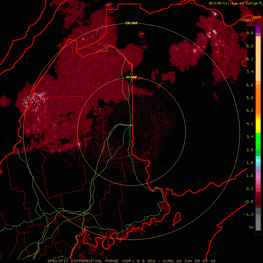This screenshot has width=263, height=263.
Task: Click the 0.2 legend value
Action: [x=250, y=189]
